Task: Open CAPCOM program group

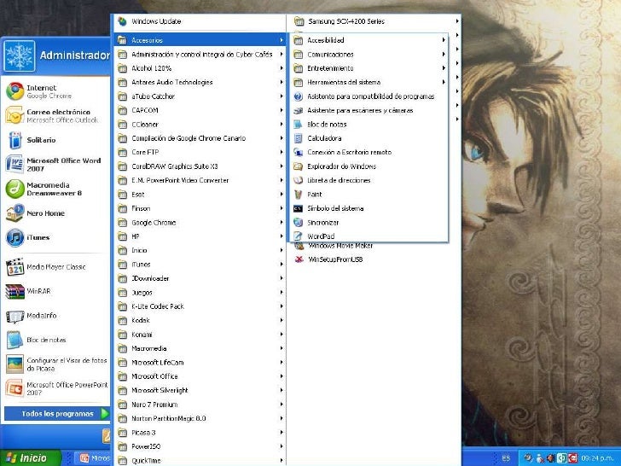Action: coord(200,110)
